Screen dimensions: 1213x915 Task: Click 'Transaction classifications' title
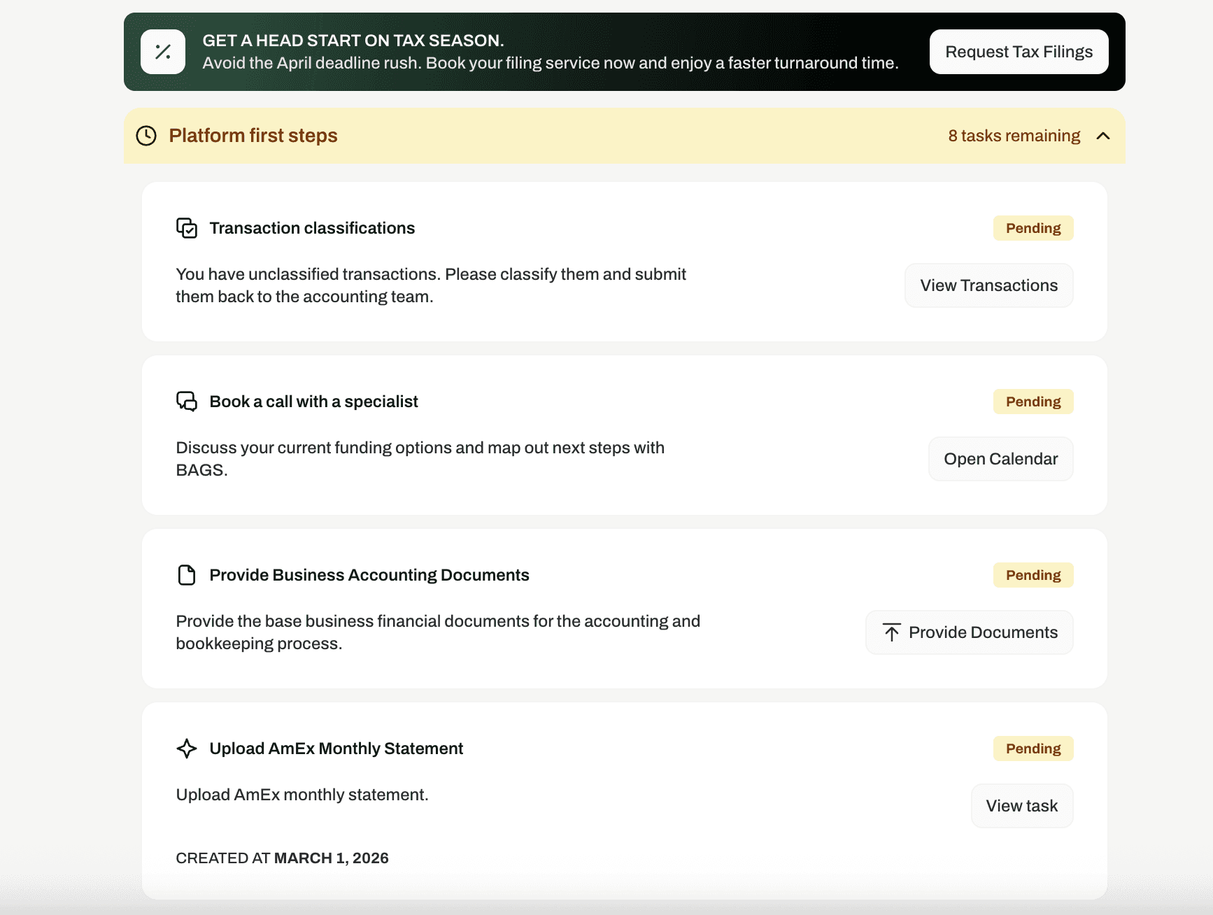312,228
